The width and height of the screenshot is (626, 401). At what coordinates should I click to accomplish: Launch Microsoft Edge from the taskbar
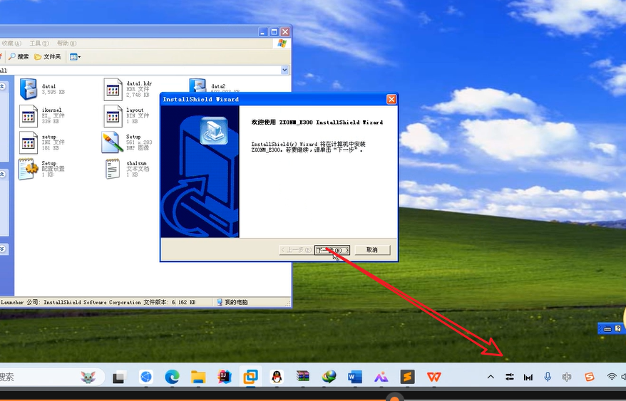tap(172, 377)
